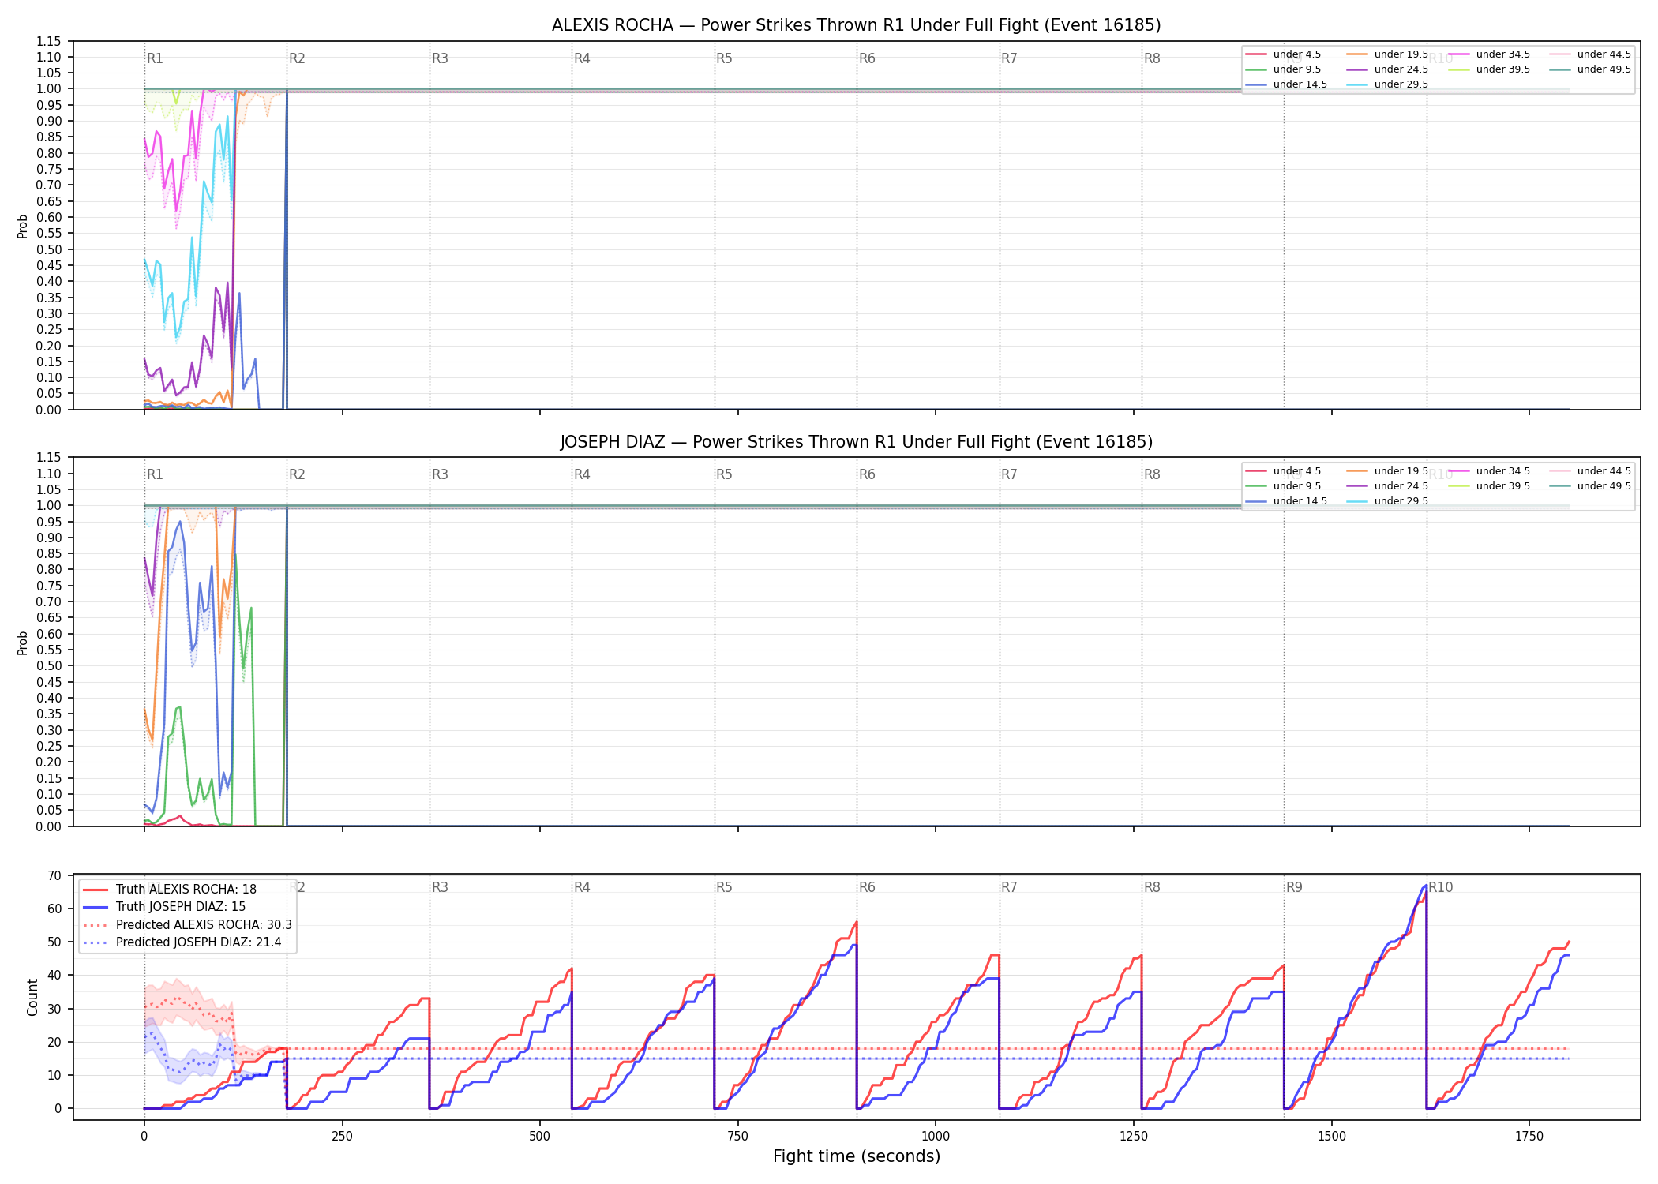Pick 'under 9.5' in Joseph Diaz legend
The height and width of the screenshot is (1184, 1658).
point(1283,486)
